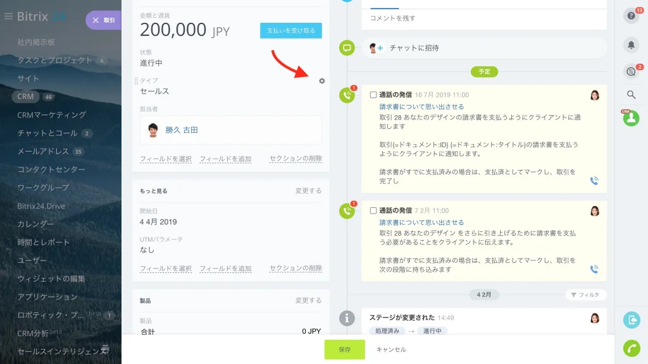Viewport: 648px width, 364px height.
Task: Open チャットとコール in the sidebar
Action: coord(47,133)
